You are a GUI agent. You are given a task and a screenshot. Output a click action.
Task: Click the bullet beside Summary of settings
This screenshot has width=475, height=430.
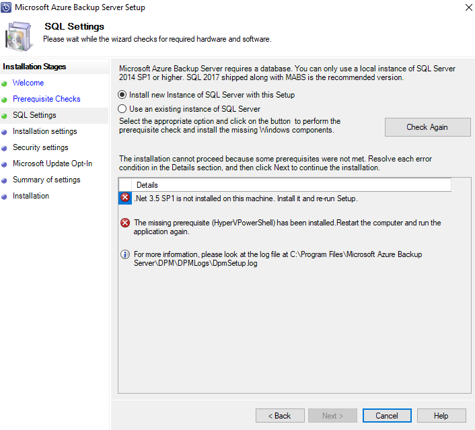click(4, 181)
